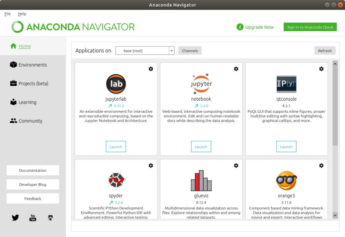Open the Twitter link icon
This screenshot has height=237, width=345.
pyautogui.click(x=15, y=218)
